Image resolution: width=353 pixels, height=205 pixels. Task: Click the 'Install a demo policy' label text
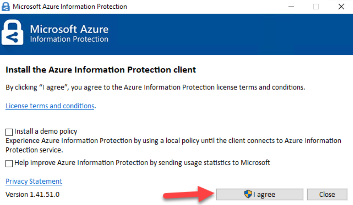pyautogui.click(x=46, y=131)
